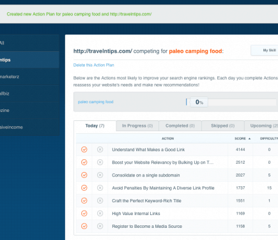Sort by Difficulty column header

tap(269, 138)
